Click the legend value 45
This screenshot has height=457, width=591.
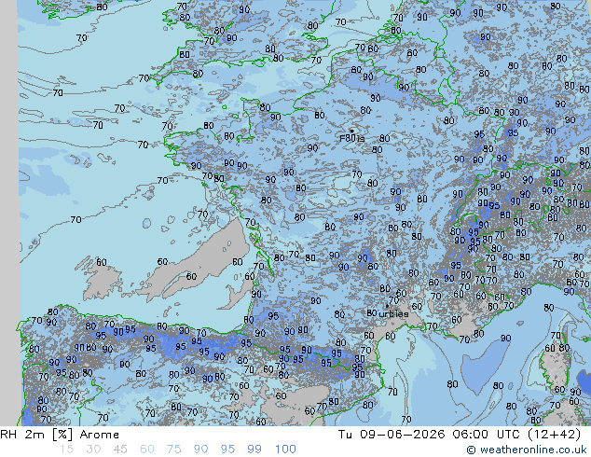pos(120,450)
